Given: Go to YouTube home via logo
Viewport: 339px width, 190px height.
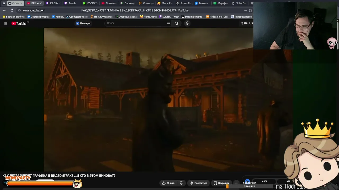Looking at the screenshot, I should coord(19,23).
